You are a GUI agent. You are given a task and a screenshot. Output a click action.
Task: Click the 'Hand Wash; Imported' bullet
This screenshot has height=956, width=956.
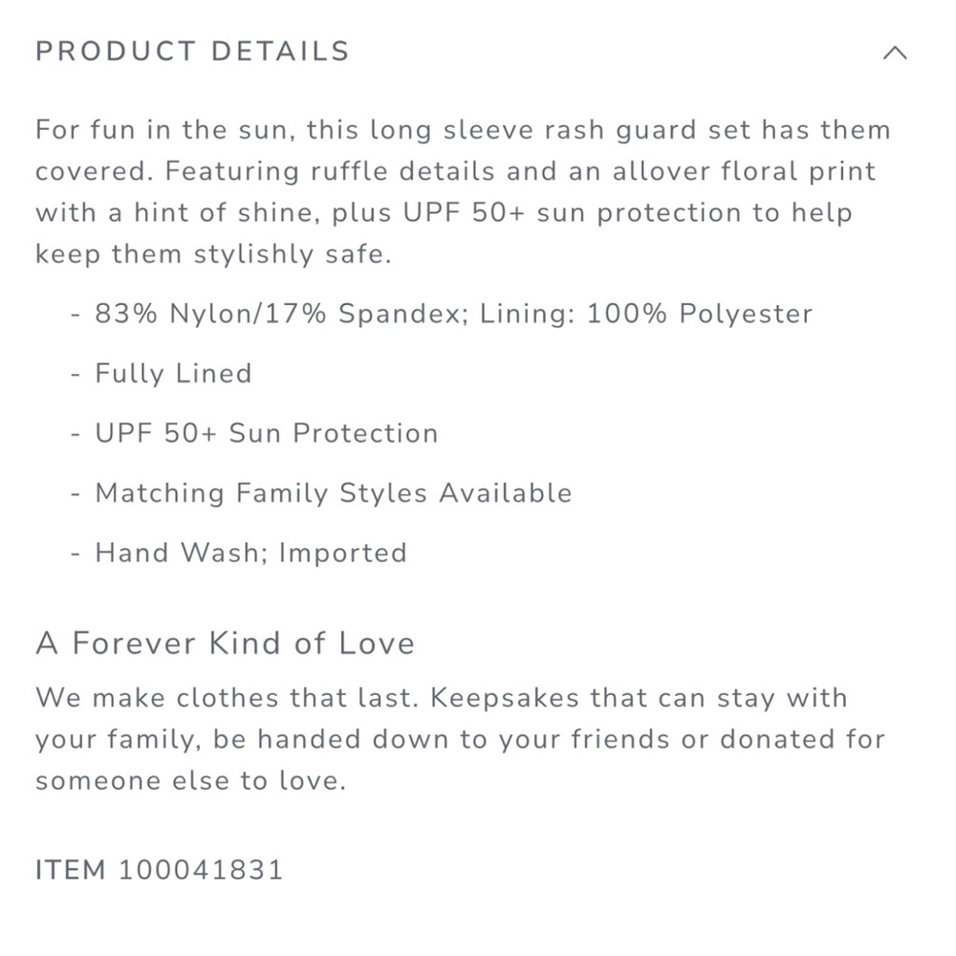click(x=251, y=553)
